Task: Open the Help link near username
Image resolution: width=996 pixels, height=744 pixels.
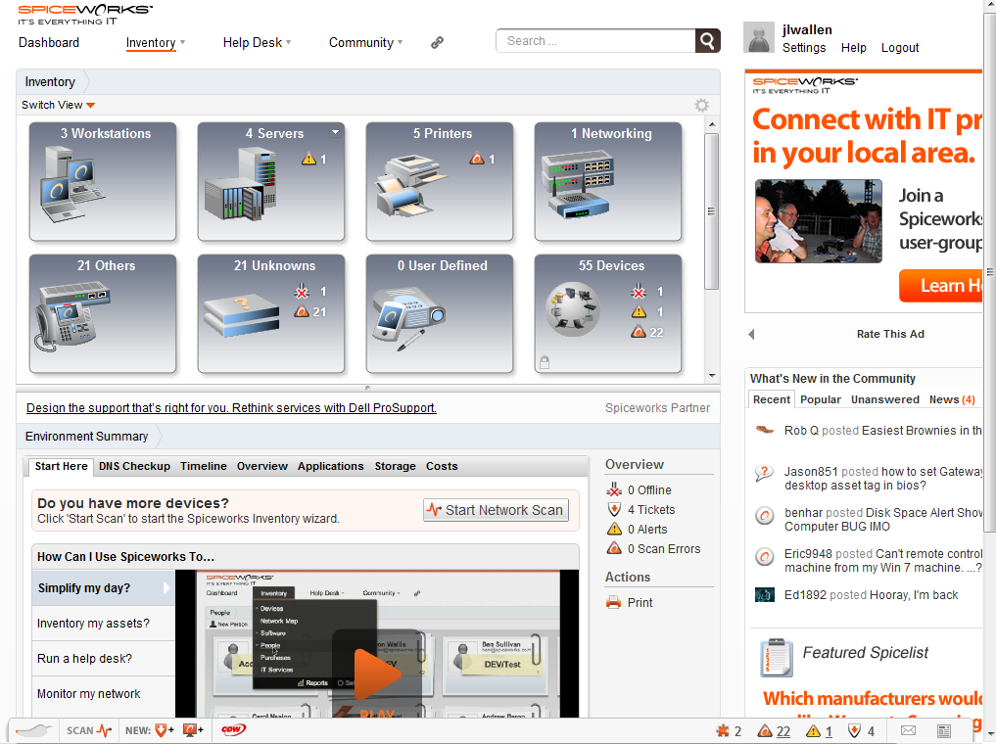Action: pos(853,48)
